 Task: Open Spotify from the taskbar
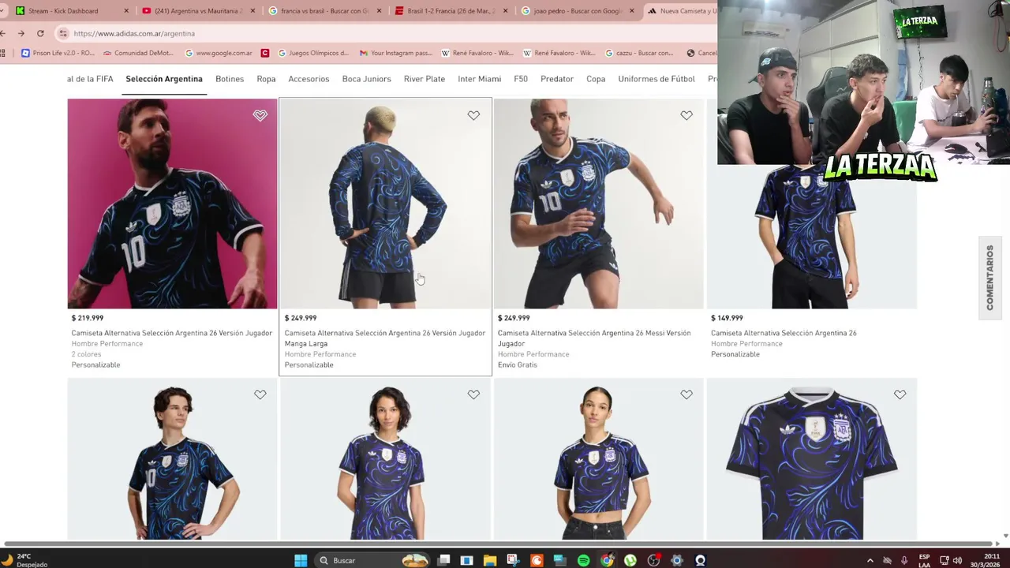pyautogui.click(x=583, y=560)
